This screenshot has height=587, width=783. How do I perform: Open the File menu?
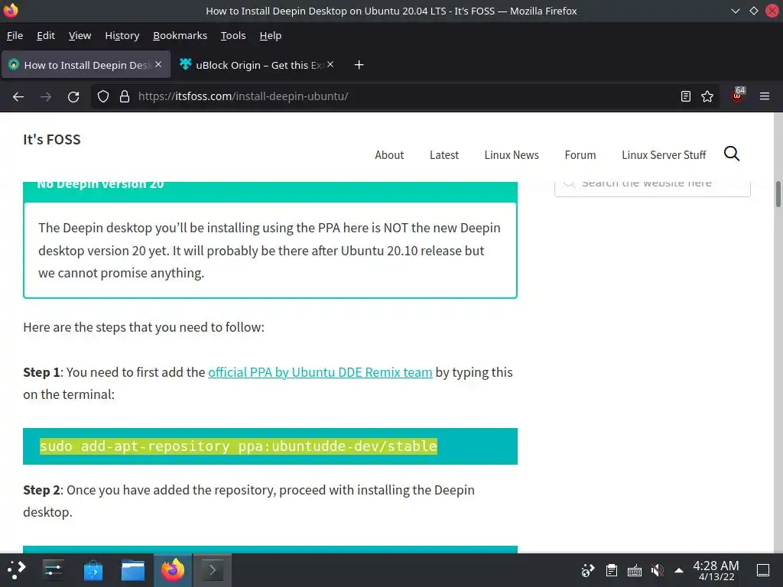pos(15,35)
